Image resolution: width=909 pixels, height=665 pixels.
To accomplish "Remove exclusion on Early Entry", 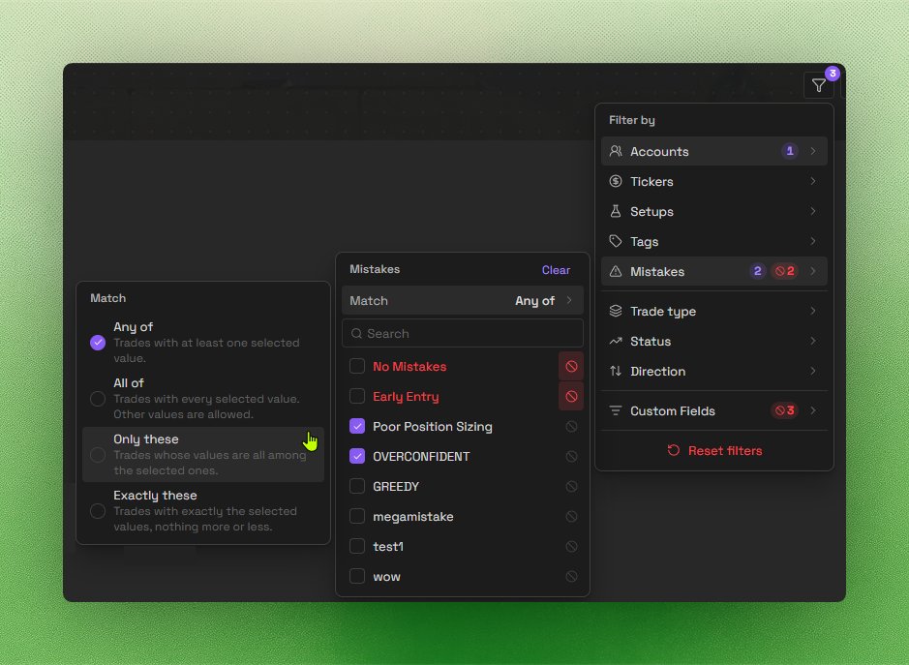I will [571, 397].
